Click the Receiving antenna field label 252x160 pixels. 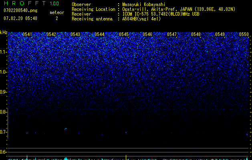click(x=92, y=19)
